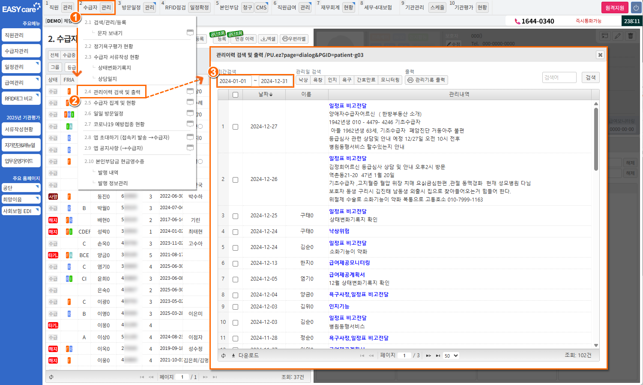643x385 pixels.
Task: Jump to last page in the dialog pager
Action: pyautogui.click(x=438, y=355)
